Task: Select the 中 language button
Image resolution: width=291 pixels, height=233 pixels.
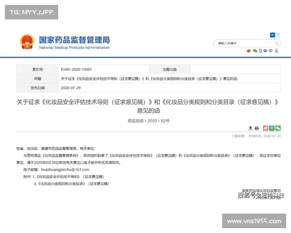Action: pos(272,35)
